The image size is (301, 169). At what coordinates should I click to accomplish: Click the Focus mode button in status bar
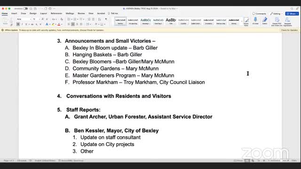[238, 161]
